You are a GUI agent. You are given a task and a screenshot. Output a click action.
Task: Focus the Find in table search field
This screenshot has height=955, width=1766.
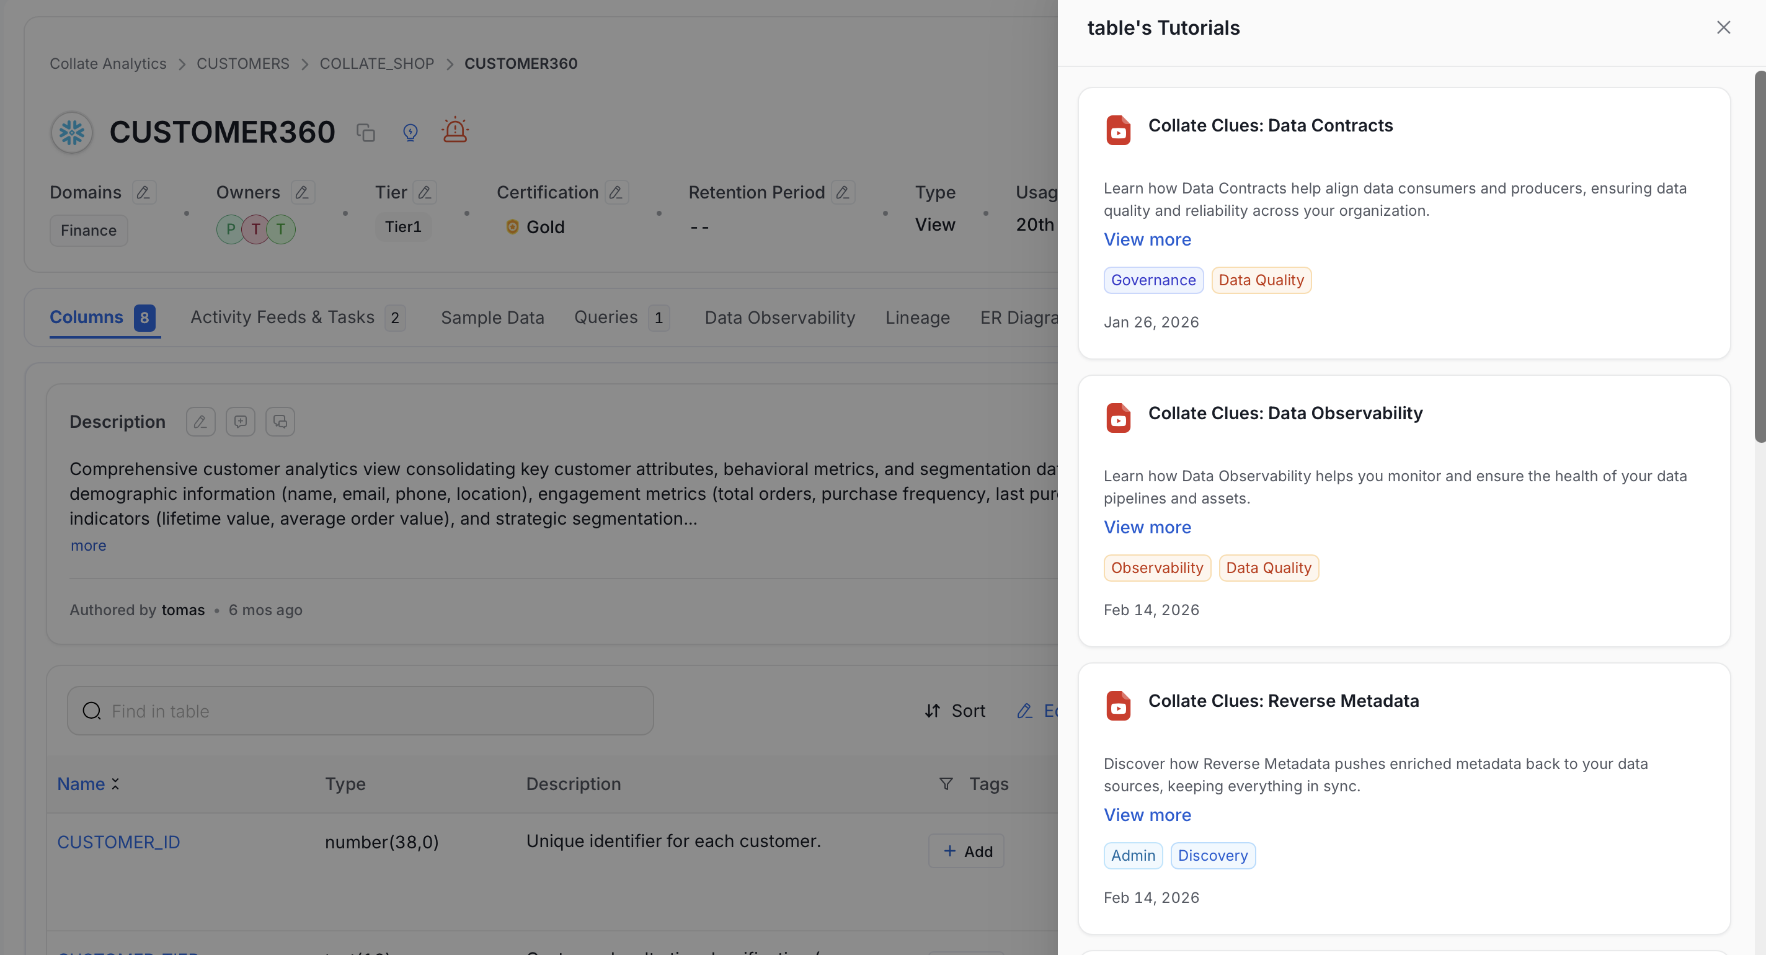tap(361, 711)
